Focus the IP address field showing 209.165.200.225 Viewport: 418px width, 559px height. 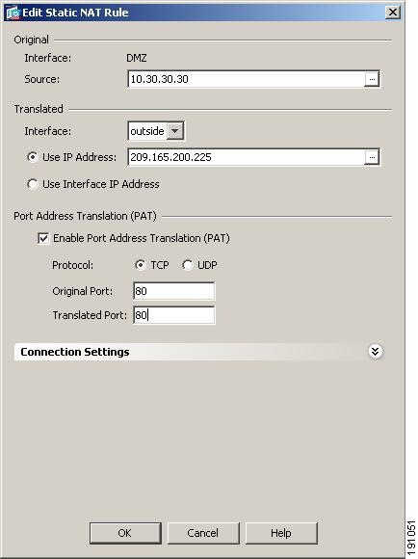(247, 157)
